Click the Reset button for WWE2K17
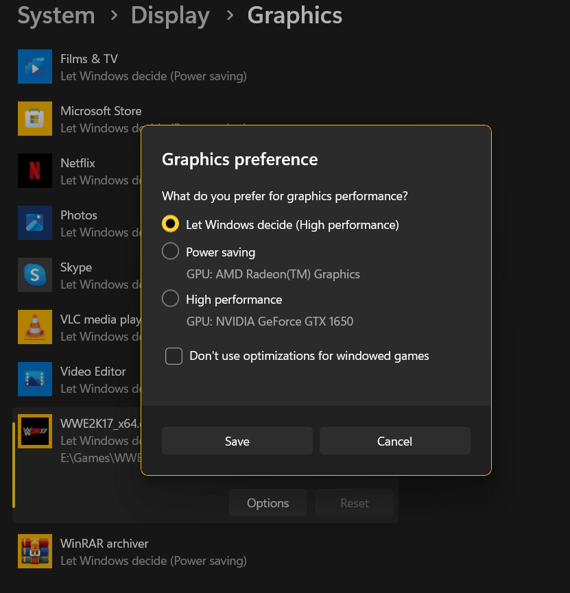This screenshot has height=593, width=570. [x=354, y=503]
